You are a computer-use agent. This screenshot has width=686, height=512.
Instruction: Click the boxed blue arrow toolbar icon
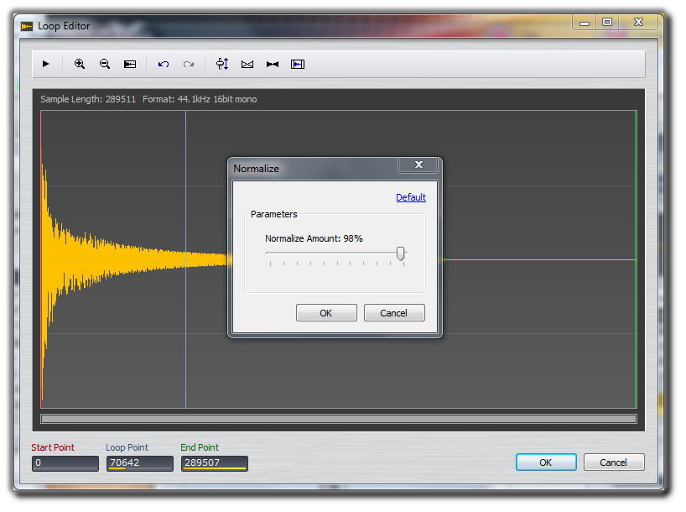(298, 65)
